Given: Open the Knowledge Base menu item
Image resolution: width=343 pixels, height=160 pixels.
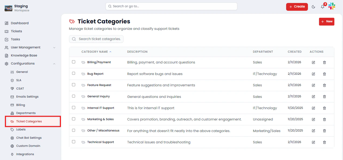Looking at the screenshot, I should click(24, 55).
